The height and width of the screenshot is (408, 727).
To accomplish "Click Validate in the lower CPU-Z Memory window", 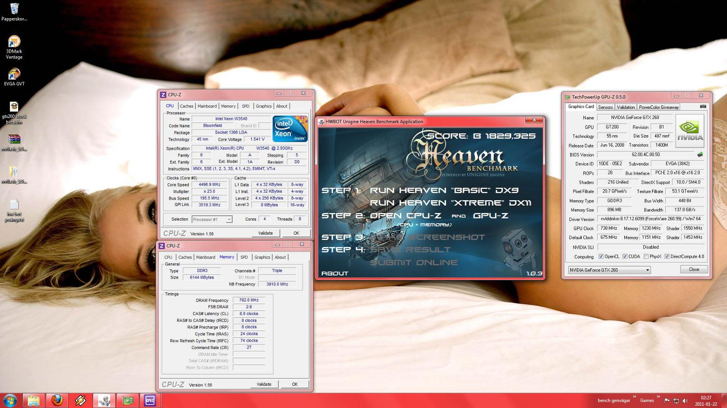I will pyautogui.click(x=264, y=384).
